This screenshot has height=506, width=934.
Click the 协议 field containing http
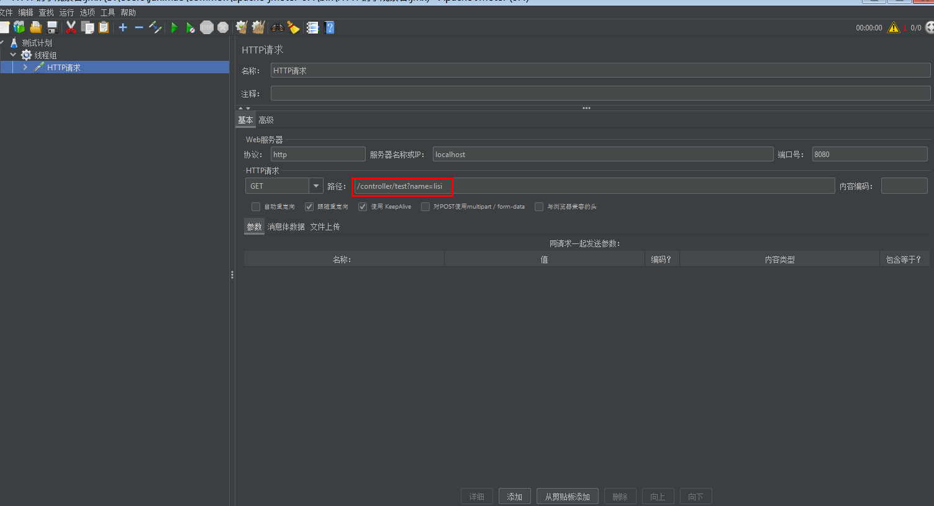point(318,154)
